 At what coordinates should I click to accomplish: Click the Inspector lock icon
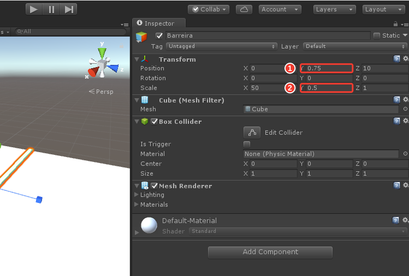(x=395, y=24)
